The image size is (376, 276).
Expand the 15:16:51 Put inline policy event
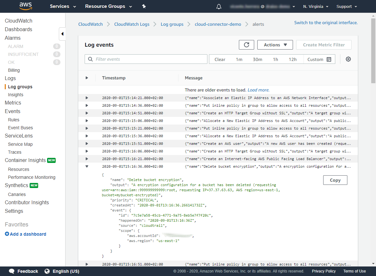click(x=87, y=264)
